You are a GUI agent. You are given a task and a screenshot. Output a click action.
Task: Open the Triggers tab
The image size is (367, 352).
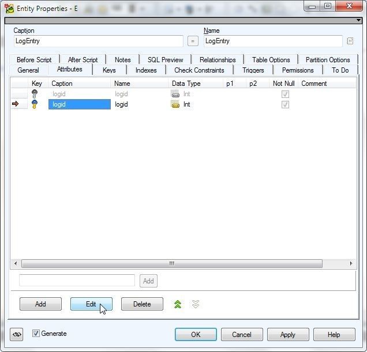pyautogui.click(x=253, y=70)
